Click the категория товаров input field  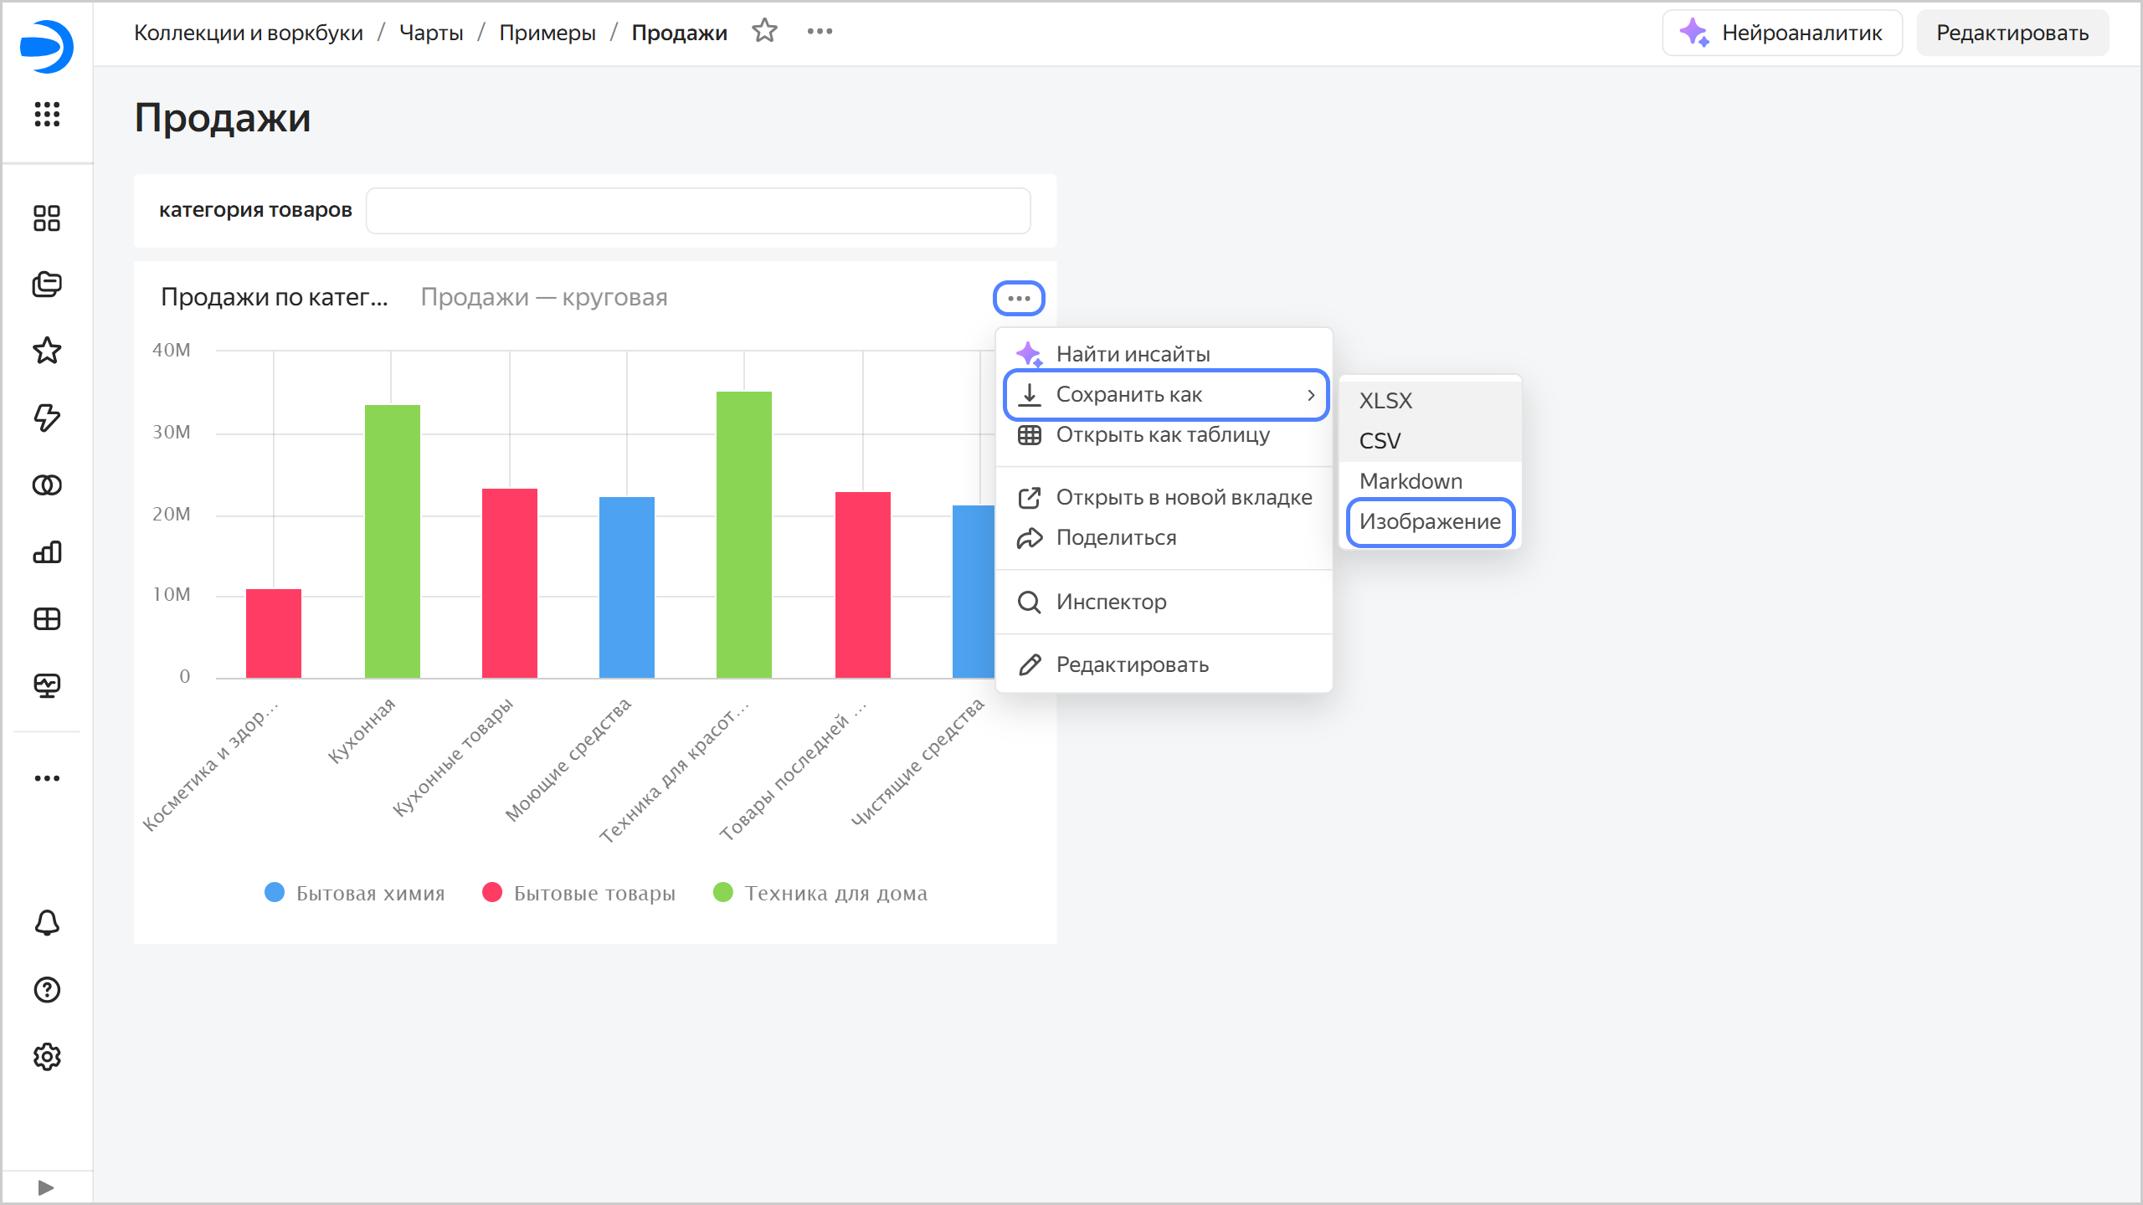coord(698,210)
